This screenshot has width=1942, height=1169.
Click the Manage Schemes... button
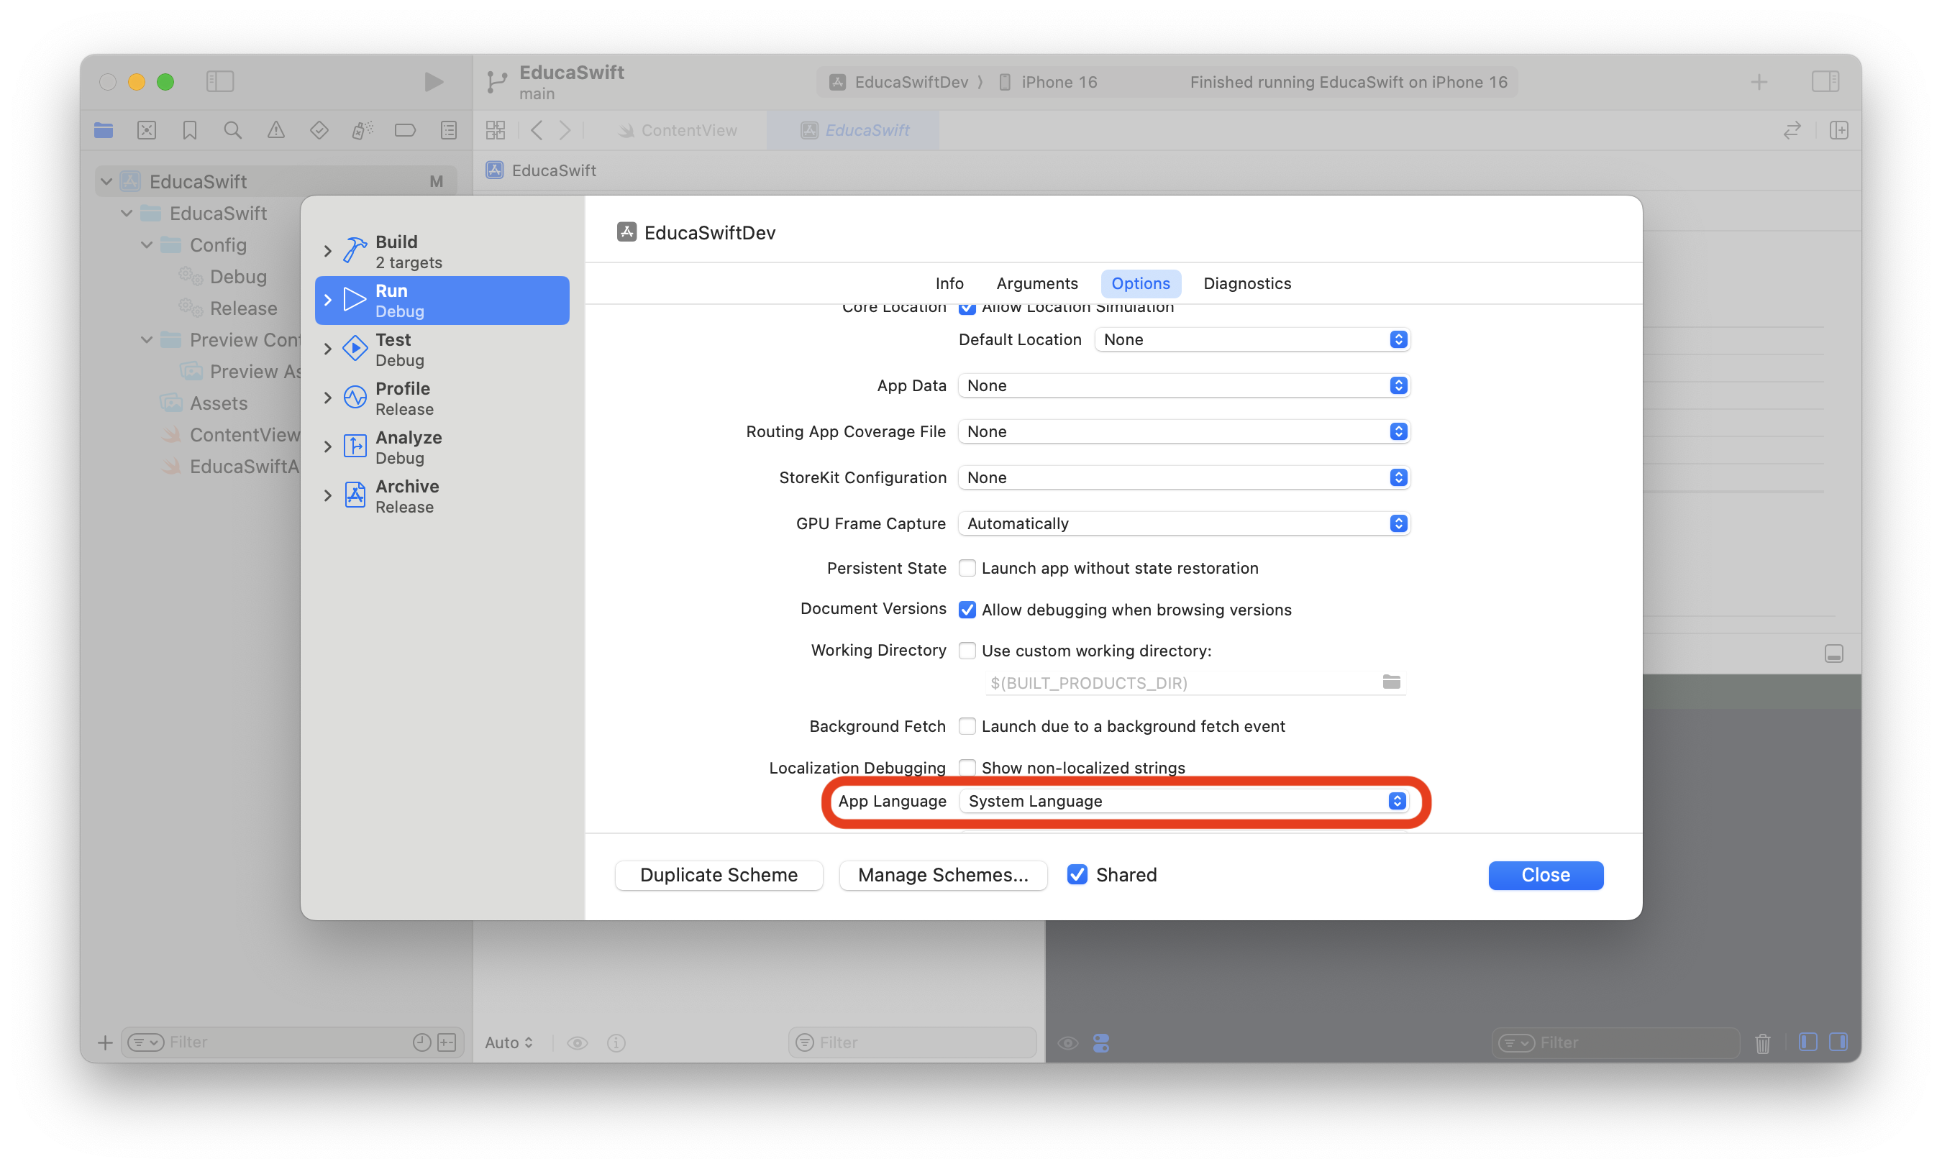[943, 875]
